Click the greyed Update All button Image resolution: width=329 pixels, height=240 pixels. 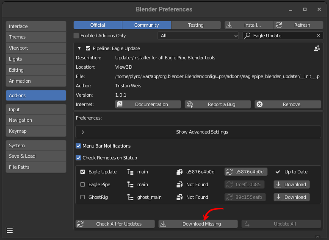281,224
